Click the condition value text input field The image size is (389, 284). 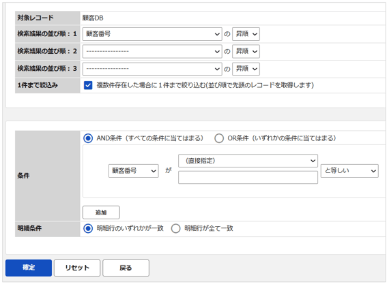(248, 177)
